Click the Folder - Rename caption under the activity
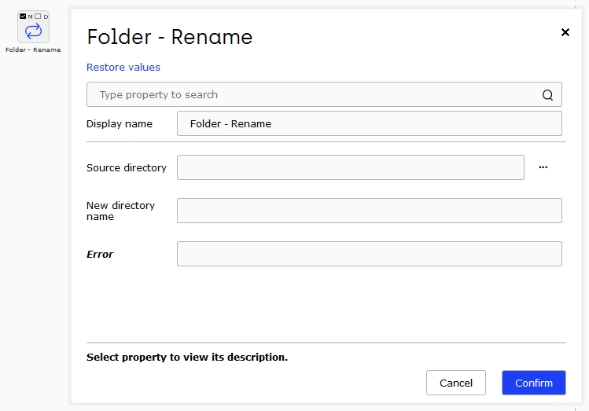 [33, 50]
